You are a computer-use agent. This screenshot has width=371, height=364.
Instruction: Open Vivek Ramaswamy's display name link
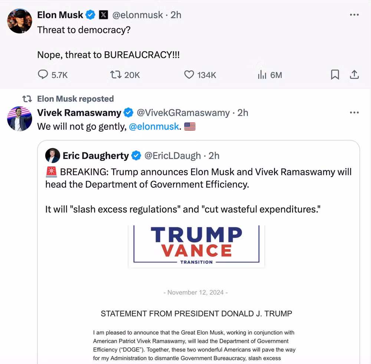(x=79, y=113)
